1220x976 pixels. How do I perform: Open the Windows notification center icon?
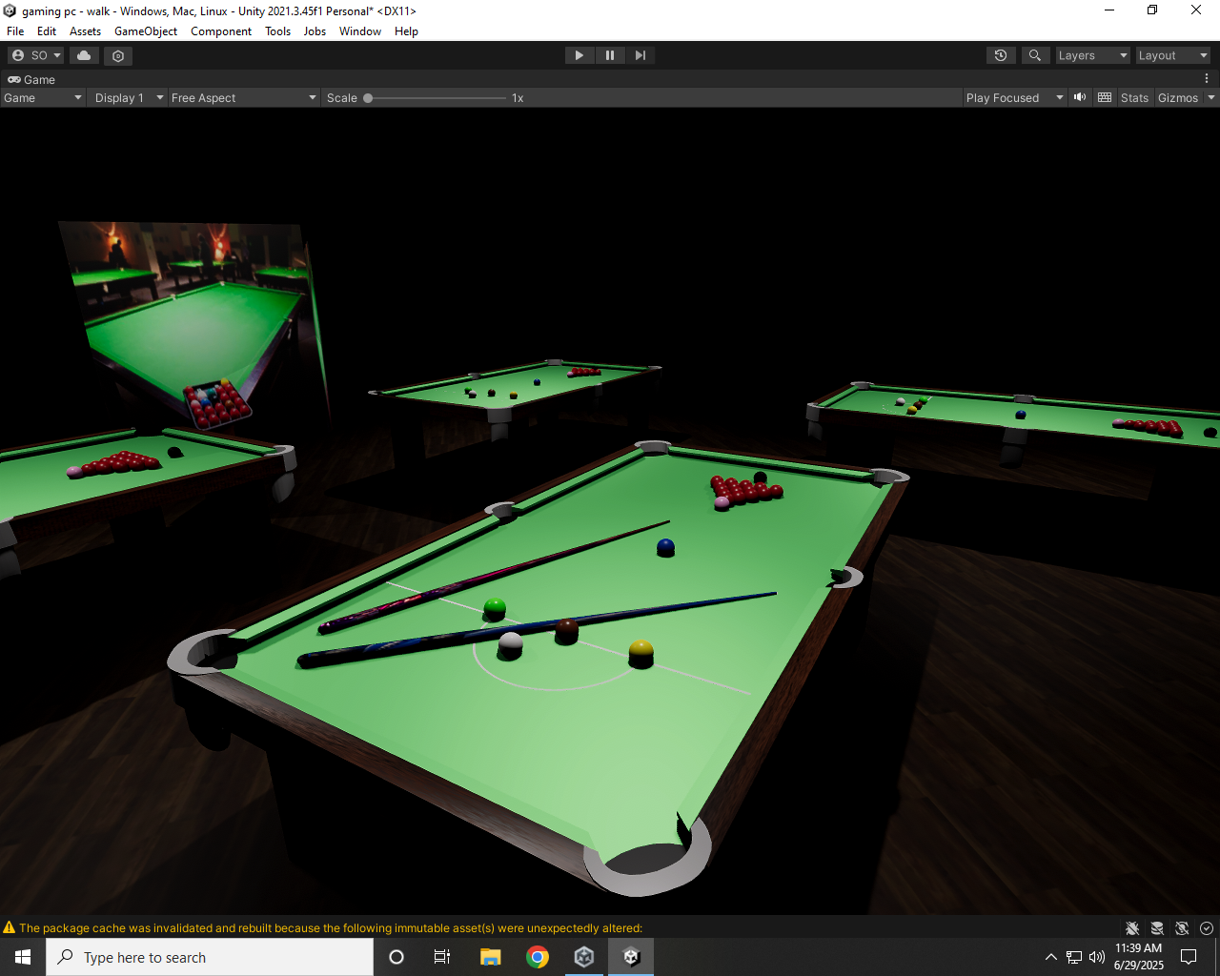(x=1189, y=957)
